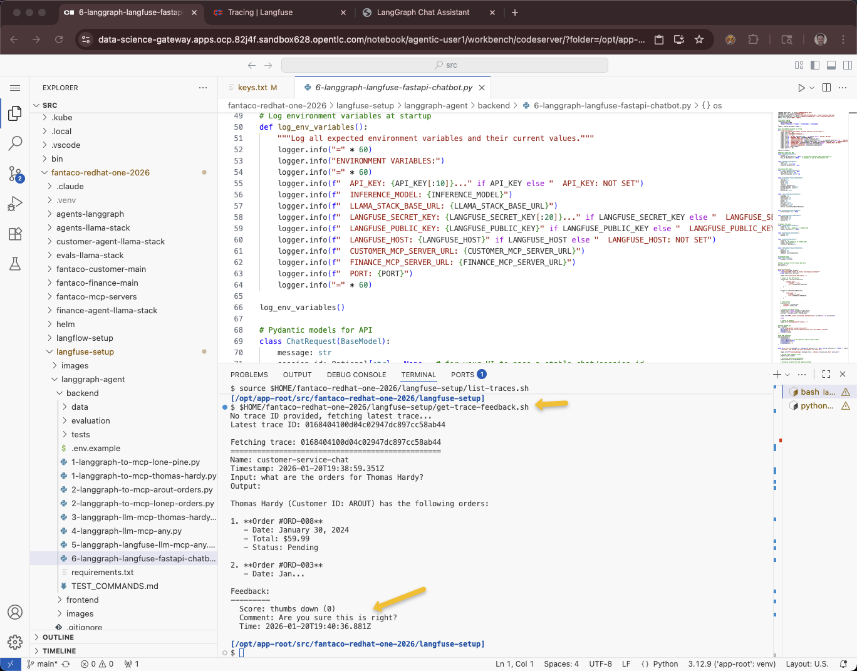Open the Search view in activity bar
The image size is (857, 671).
15,143
